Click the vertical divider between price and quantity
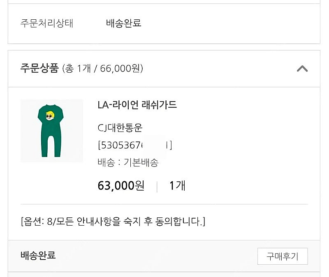The width and height of the screenshot is (329, 277). pyautogui.click(x=157, y=186)
